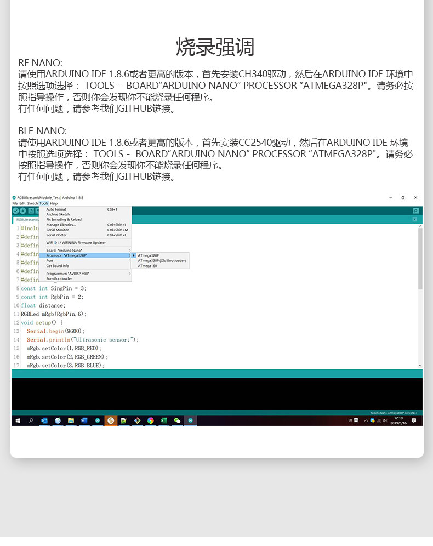Choose Auto Format from Tools menu
The image size is (433, 546).
(x=86, y=209)
